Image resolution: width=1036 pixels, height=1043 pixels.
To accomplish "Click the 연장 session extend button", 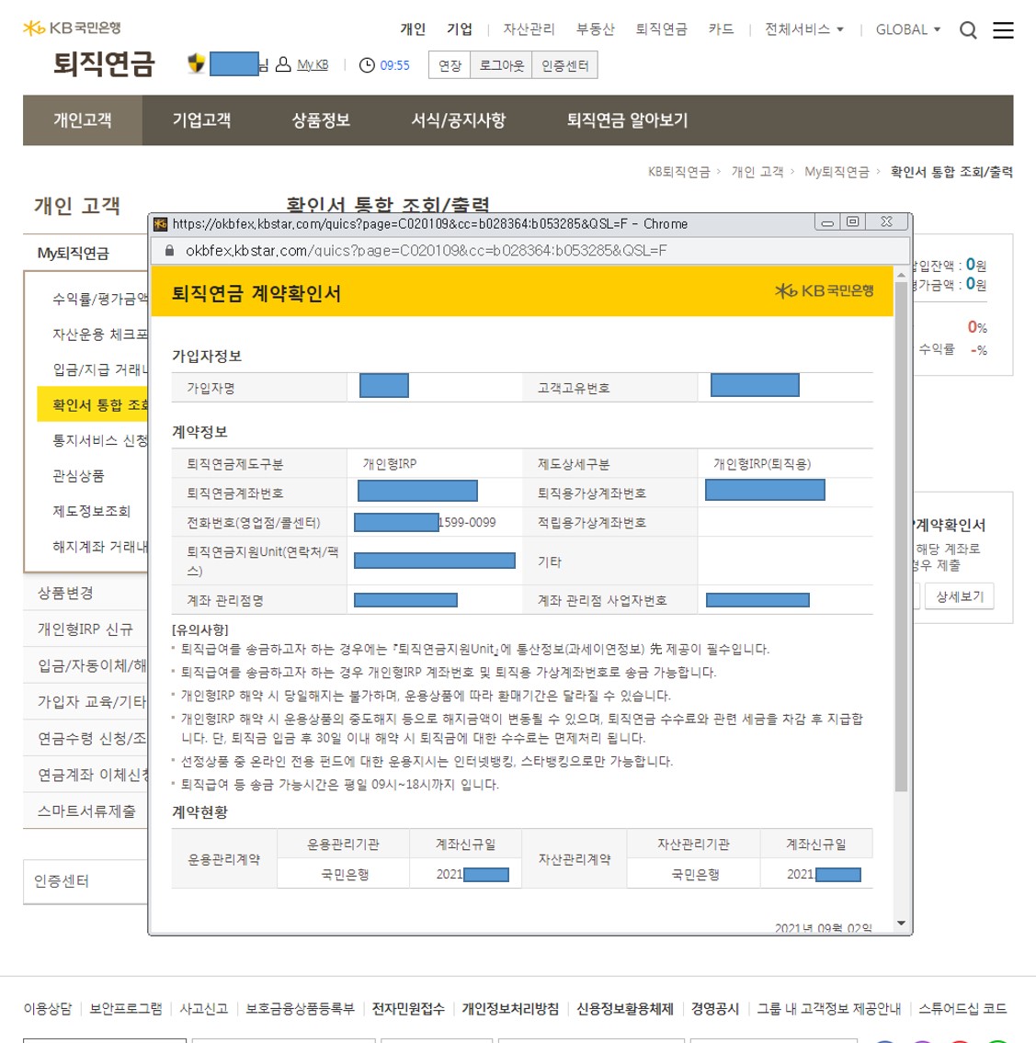I will [450, 65].
